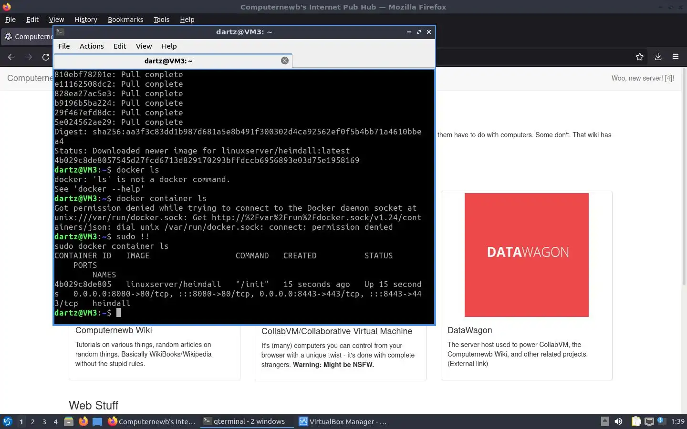The height and width of the screenshot is (429, 687).
Task: Open the update notifier tray icon
Action: [x=661, y=421]
